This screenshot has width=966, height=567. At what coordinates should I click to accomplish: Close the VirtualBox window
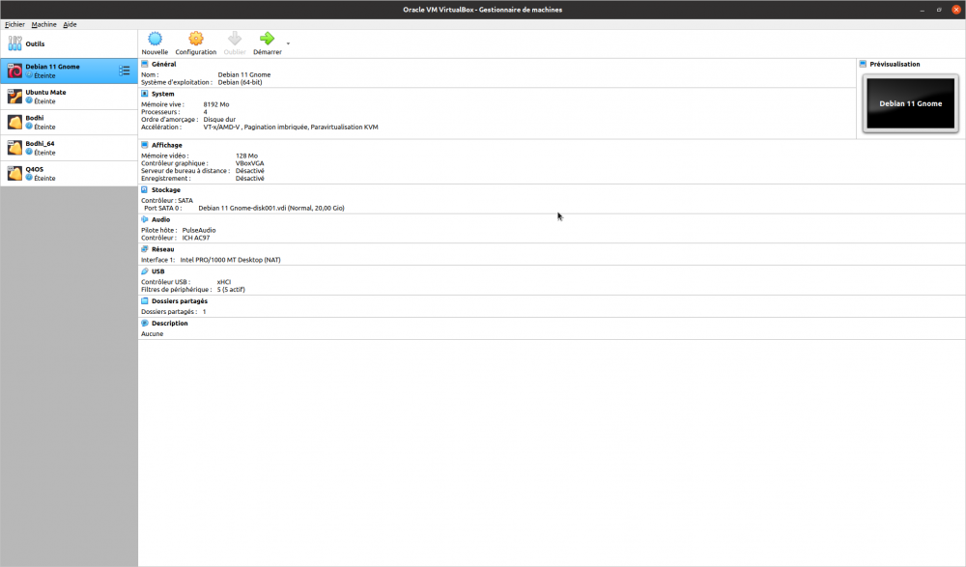click(956, 10)
